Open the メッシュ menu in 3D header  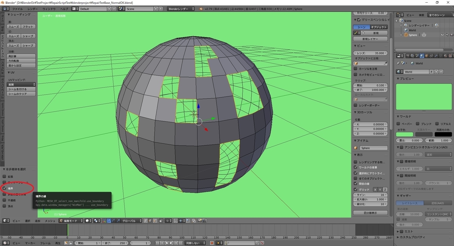50,221
